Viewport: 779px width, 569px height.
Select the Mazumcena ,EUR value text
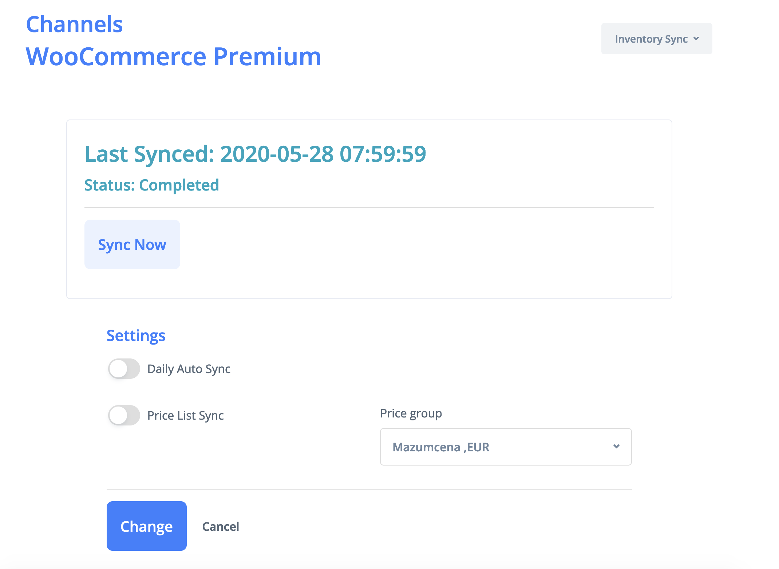tap(441, 447)
